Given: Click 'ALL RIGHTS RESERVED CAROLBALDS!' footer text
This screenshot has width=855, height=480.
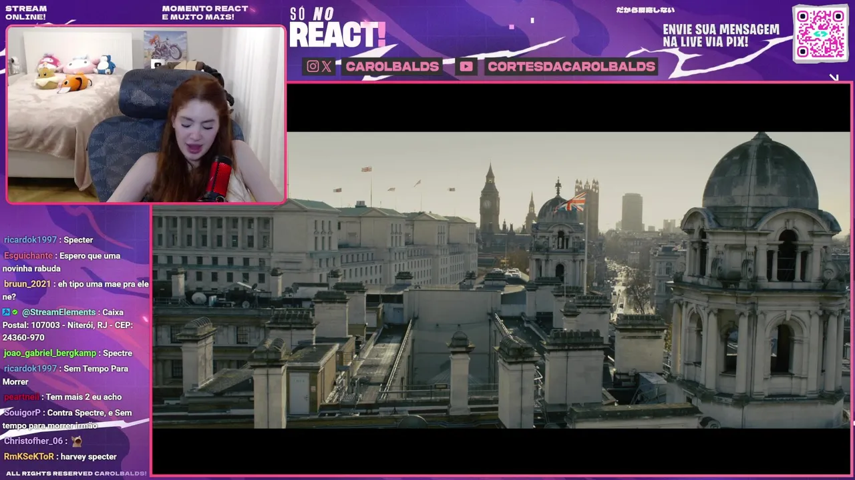Looking at the screenshot, I should tap(76, 473).
